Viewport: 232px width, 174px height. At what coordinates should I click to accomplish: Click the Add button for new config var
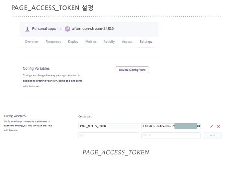point(212,135)
